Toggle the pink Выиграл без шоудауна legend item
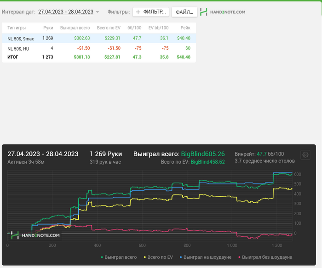Screen dimensions: 322x268 click(265, 257)
